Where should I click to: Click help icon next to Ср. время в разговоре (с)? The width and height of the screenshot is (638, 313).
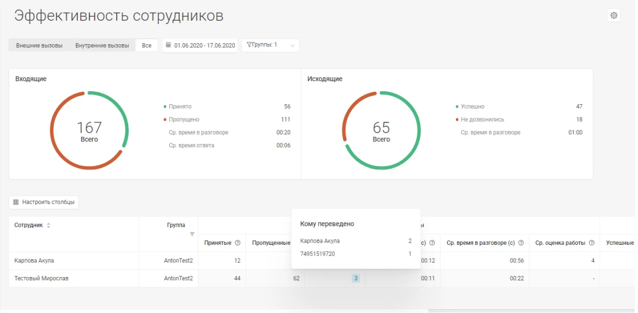click(x=520, y=243)
